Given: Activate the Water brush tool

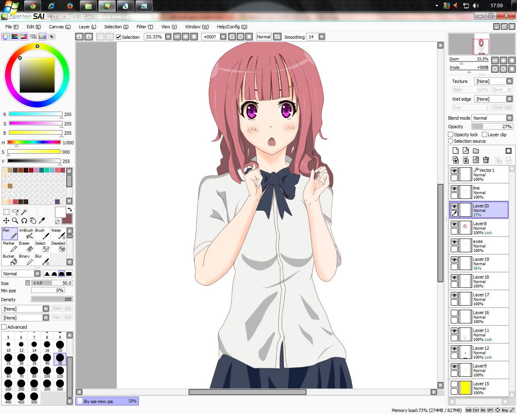Looking at the screenshot, I should (59, 234).
